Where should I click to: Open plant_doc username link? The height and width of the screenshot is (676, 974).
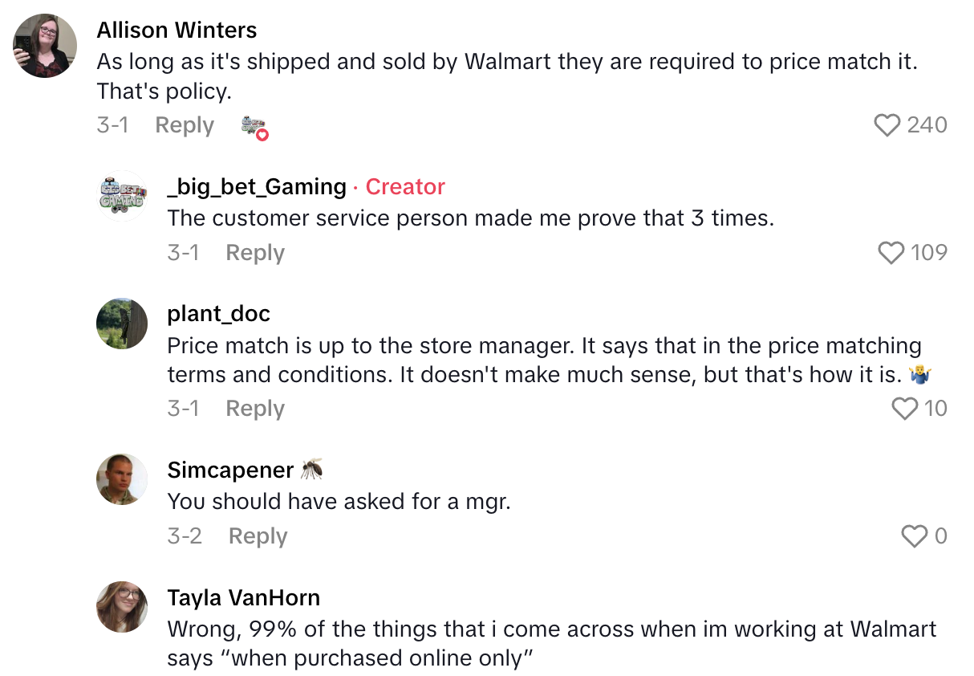coord(218,314)
